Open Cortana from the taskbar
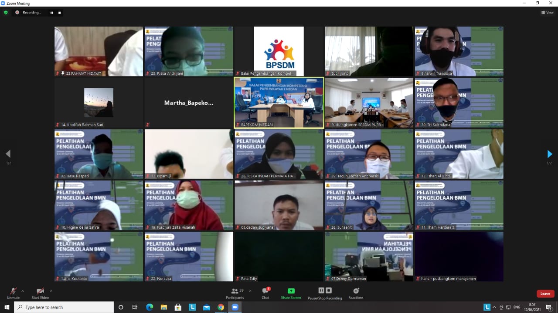Image resolution: width=558 pixels, height=313 pixels. (121, 307)
